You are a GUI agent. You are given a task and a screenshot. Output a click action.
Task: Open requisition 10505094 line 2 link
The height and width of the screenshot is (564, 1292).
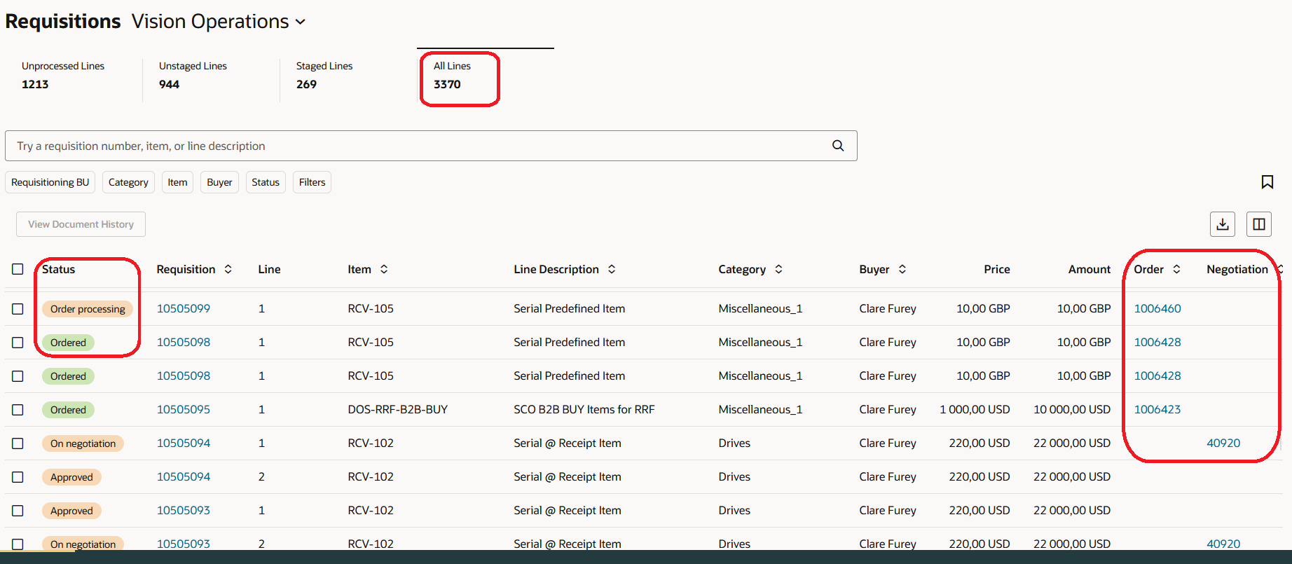coord(184,476)
